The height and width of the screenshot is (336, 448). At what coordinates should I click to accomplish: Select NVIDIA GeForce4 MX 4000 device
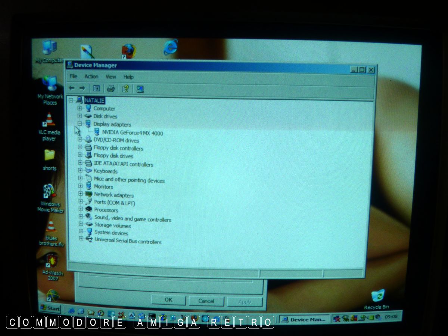[132, 133]
